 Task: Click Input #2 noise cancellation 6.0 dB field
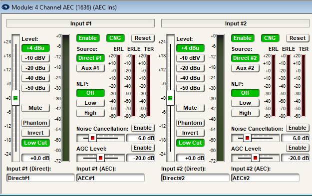point(296,138)
